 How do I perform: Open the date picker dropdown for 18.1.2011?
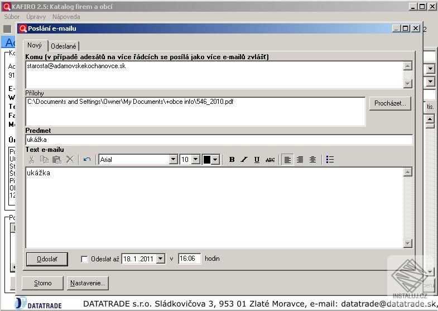[x=160, y=259]
